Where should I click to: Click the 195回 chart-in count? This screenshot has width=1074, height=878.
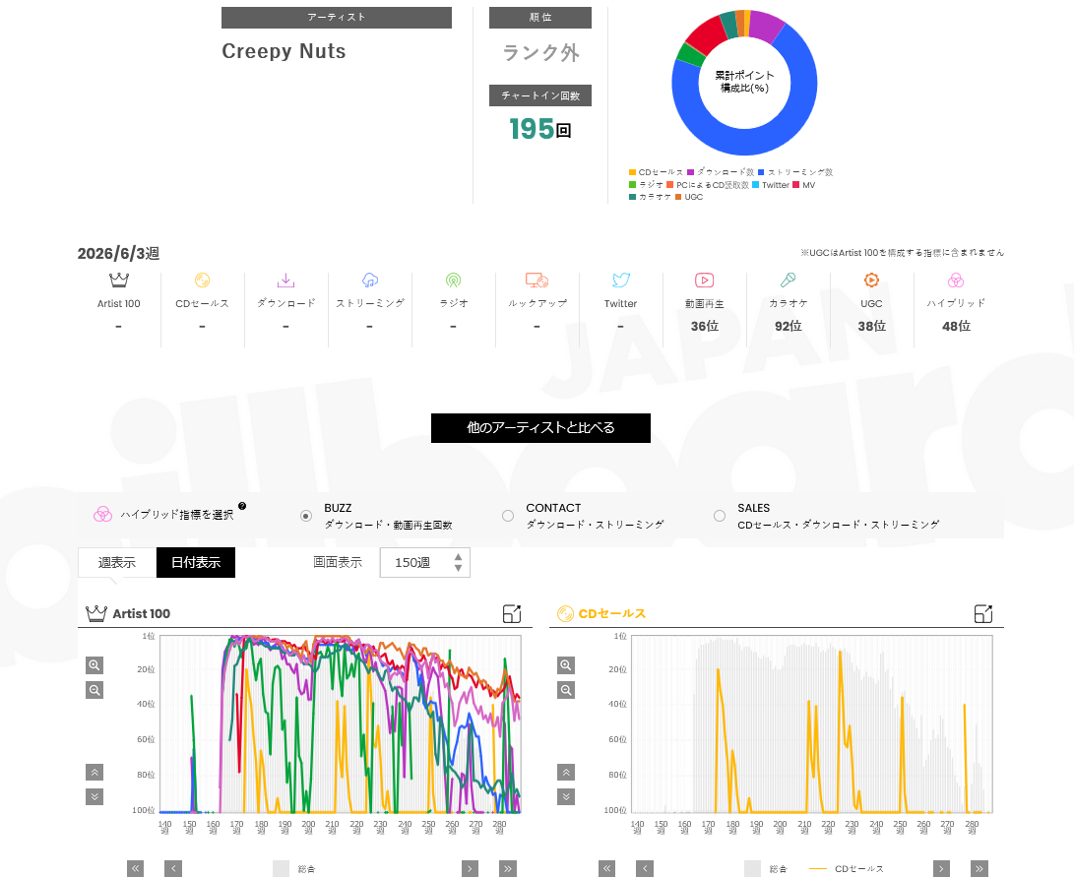click(x=540, y=129)
